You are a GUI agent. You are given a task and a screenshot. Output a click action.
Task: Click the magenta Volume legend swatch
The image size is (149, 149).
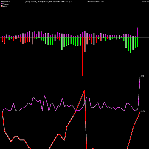pos(2,4)
